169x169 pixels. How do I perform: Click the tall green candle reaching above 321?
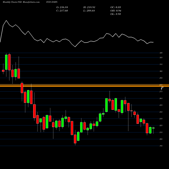coord(6,62)
